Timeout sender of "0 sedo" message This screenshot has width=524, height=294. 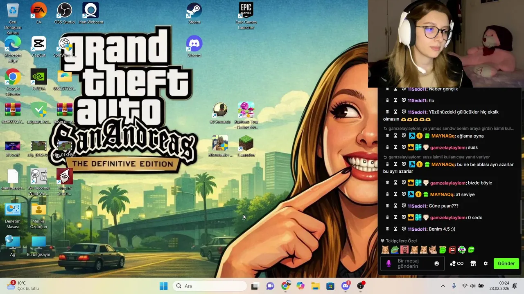(395, 218)
